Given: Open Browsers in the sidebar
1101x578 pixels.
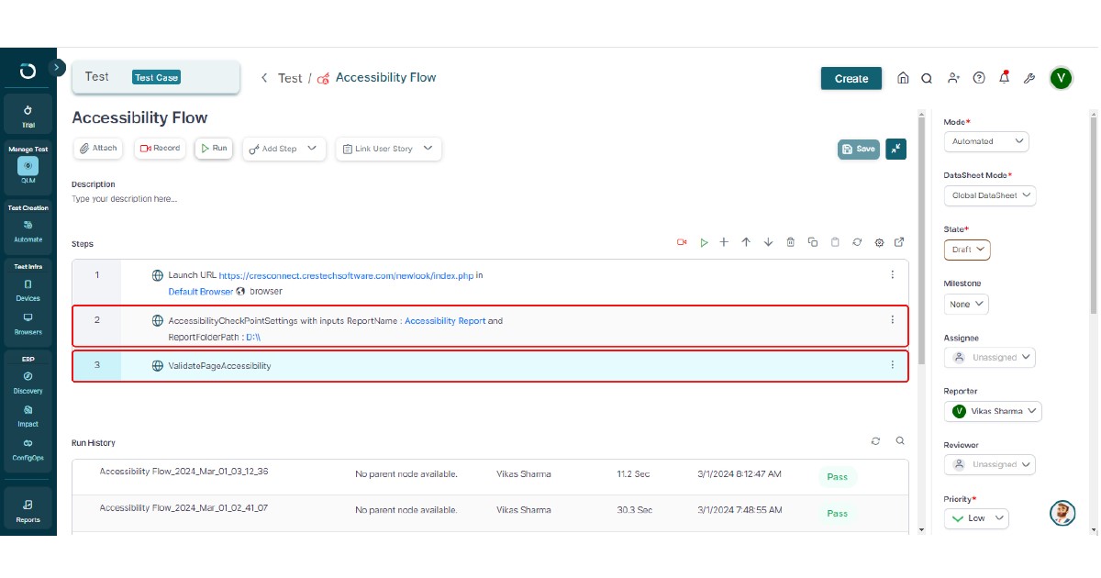Looking at the screenshot, I should pos(28,323).
